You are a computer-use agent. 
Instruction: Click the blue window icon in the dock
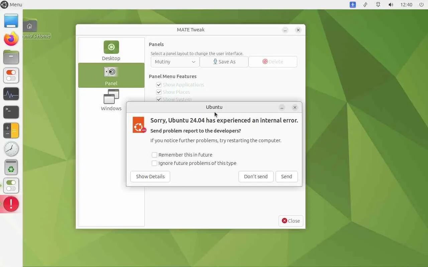coord(11,21)
